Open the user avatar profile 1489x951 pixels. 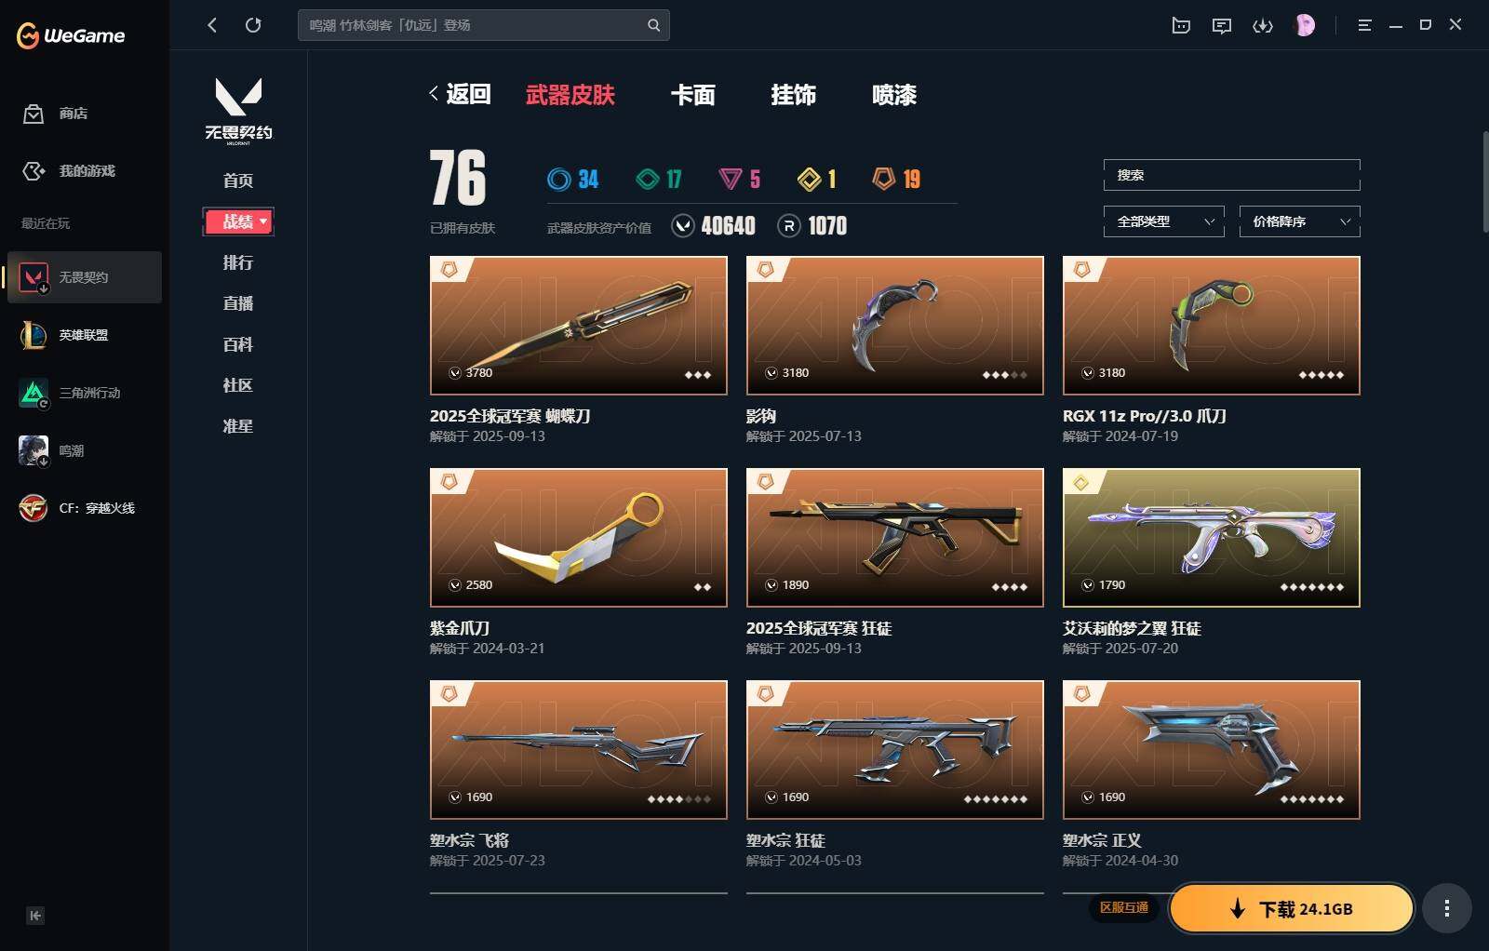point(1306,25)
